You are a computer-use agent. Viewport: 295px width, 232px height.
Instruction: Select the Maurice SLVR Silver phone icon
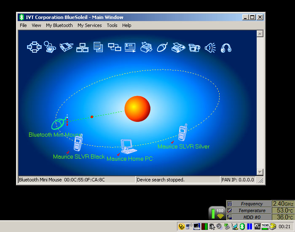182,132
